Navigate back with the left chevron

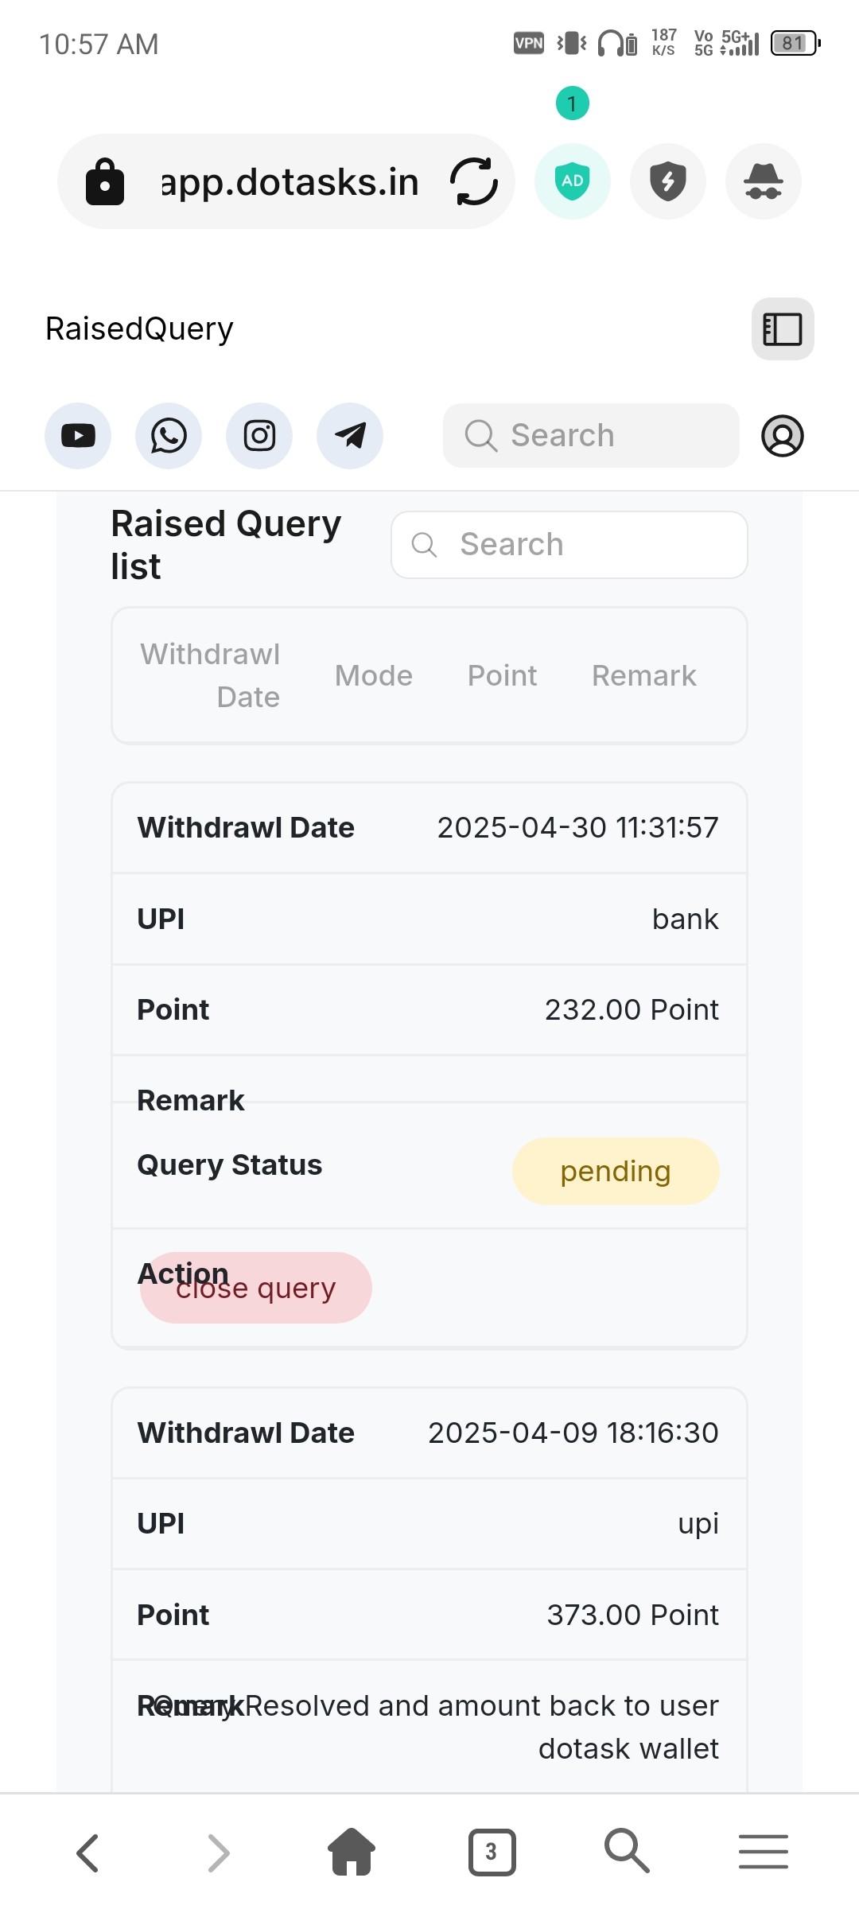(x=87, y=1853)
